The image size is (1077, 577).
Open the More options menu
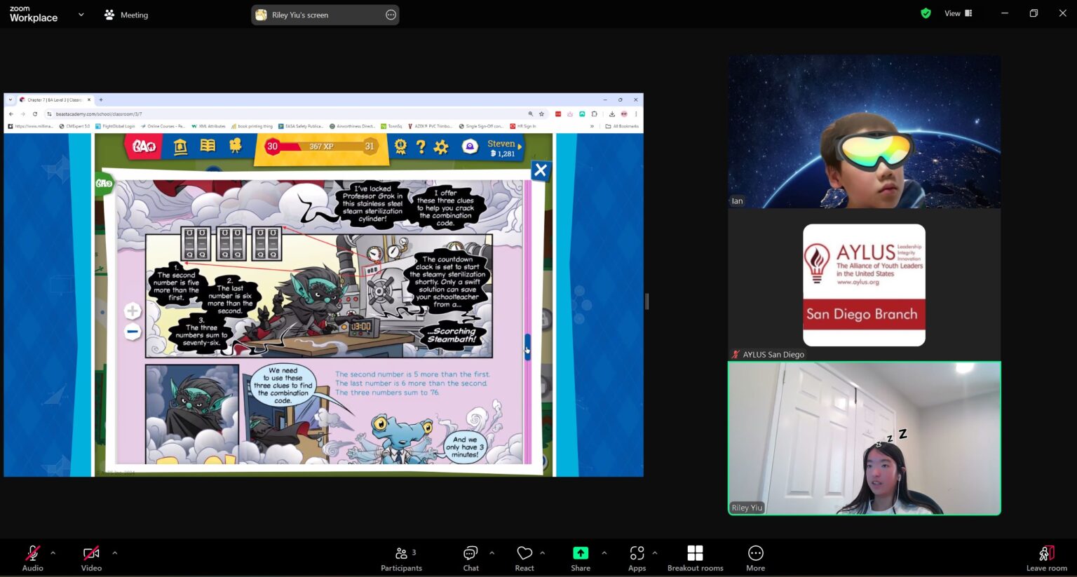pos(755,558)
